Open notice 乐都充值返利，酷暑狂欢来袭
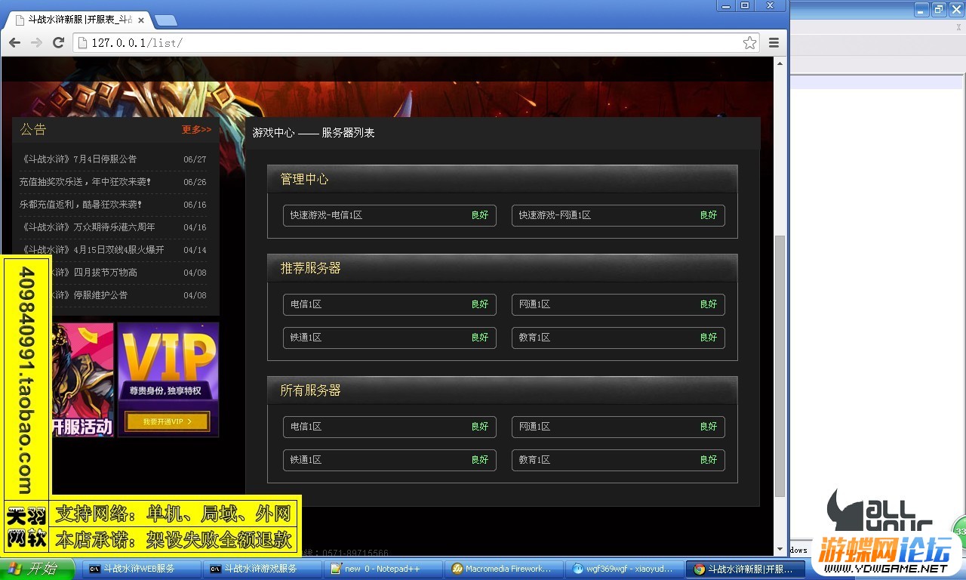Image resolution: width=966 pixels, height=580 pixels. 81,205
